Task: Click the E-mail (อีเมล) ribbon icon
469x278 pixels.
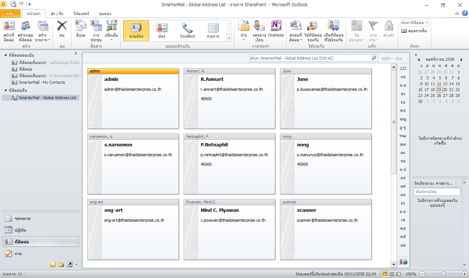Action: tap(81, 26)
